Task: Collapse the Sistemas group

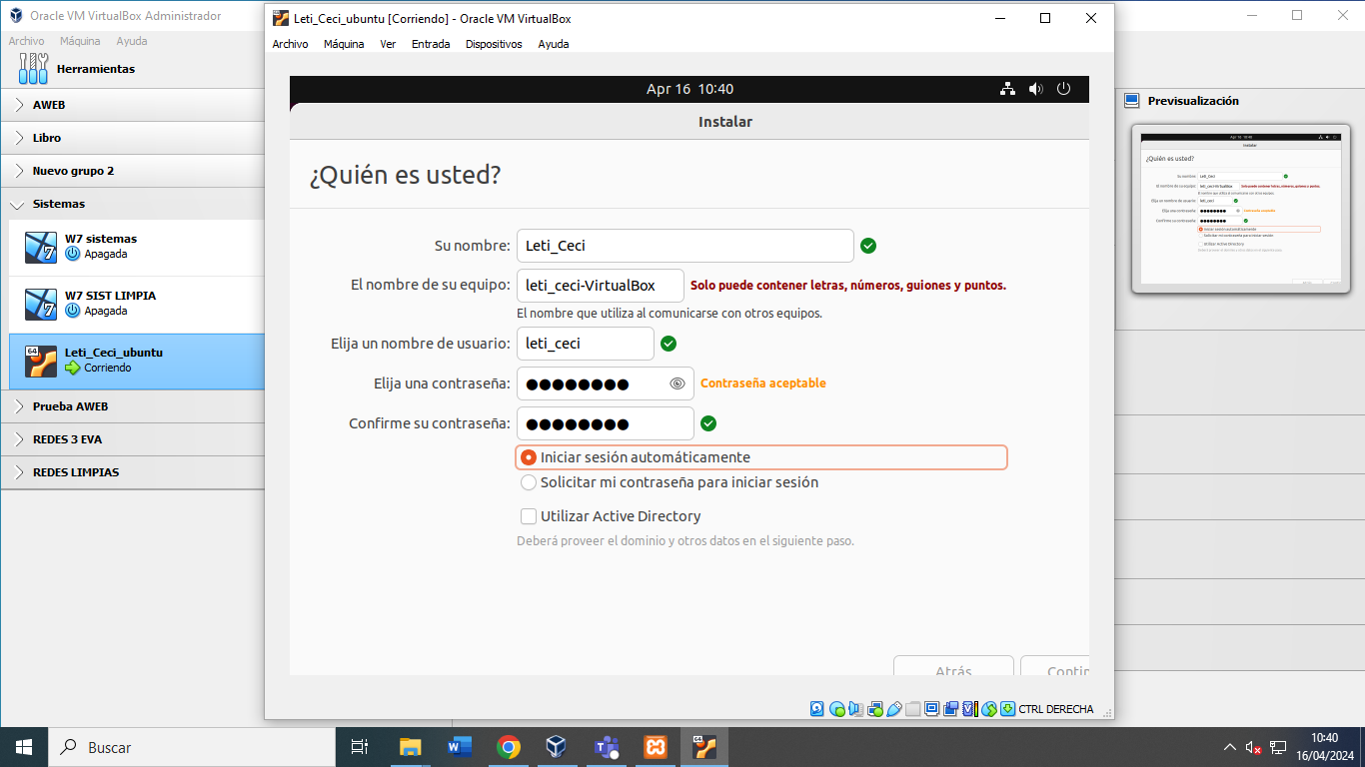Action: pyautogui.click(x=19, y=204)
